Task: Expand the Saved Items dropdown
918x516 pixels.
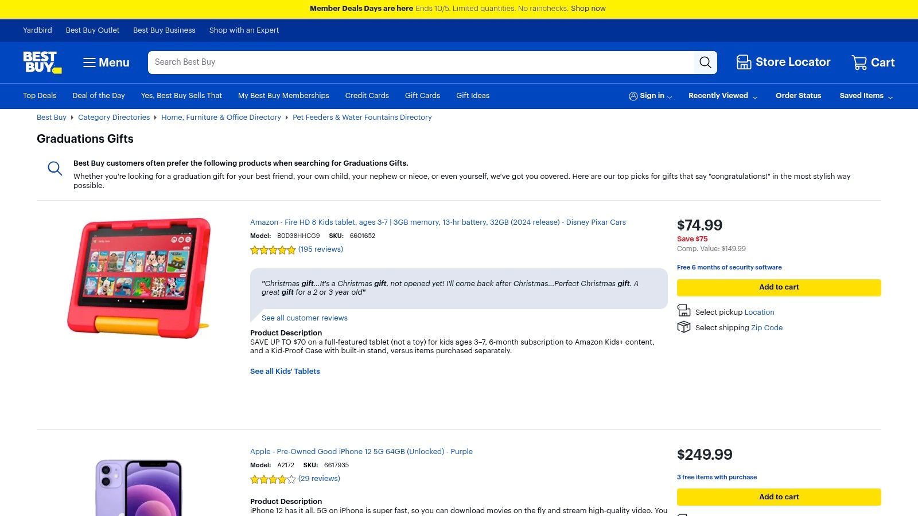Action: 866,96
